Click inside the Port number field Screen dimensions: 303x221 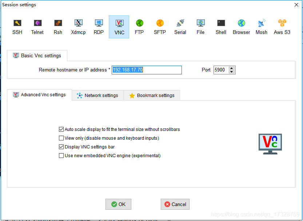point(221,70)
